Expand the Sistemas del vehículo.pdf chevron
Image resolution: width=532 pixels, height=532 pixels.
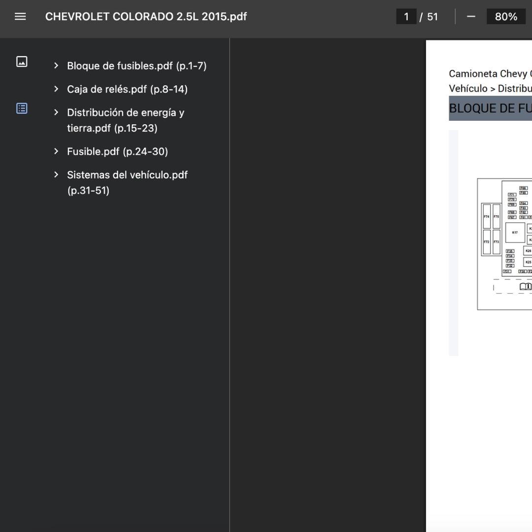pyautogui.click(x=56, y=174)
